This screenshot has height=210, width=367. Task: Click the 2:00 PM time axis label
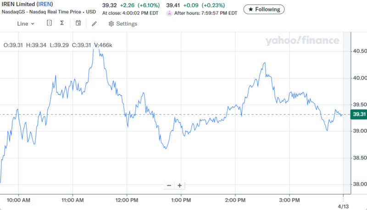[x=235, y=200]
